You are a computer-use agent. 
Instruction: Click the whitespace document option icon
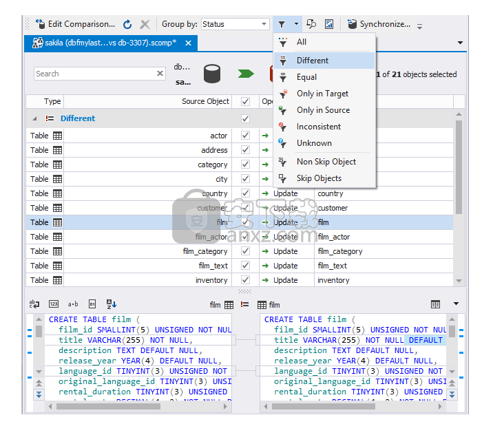point(92,304)
